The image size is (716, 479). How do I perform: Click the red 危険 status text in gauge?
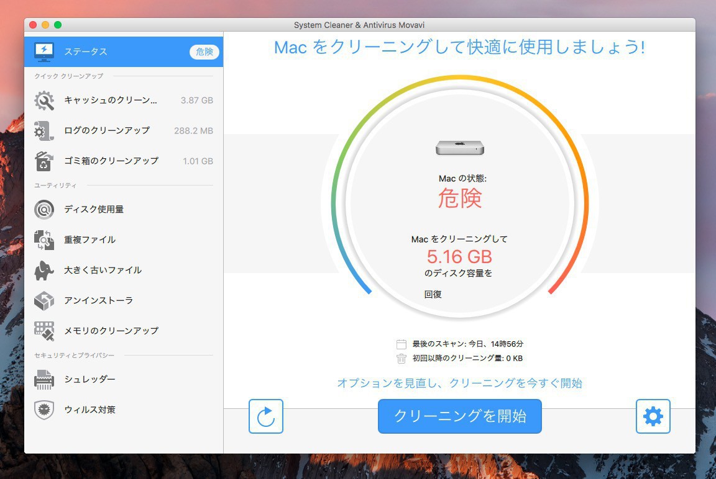click(x=460, y=199)
